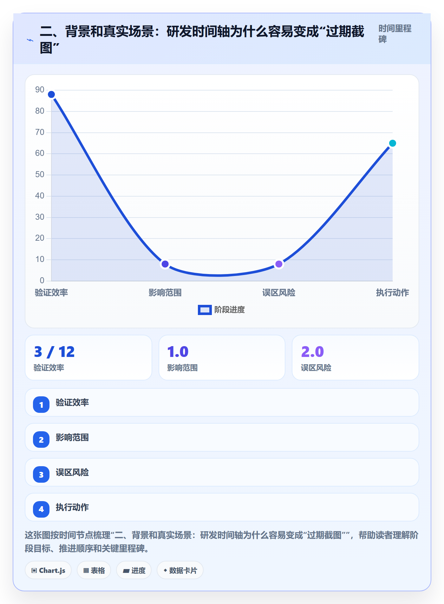Open the 2.0 误区风险 stat card
444x604 pixels.
pyautogui.click(x=356, y=358)
